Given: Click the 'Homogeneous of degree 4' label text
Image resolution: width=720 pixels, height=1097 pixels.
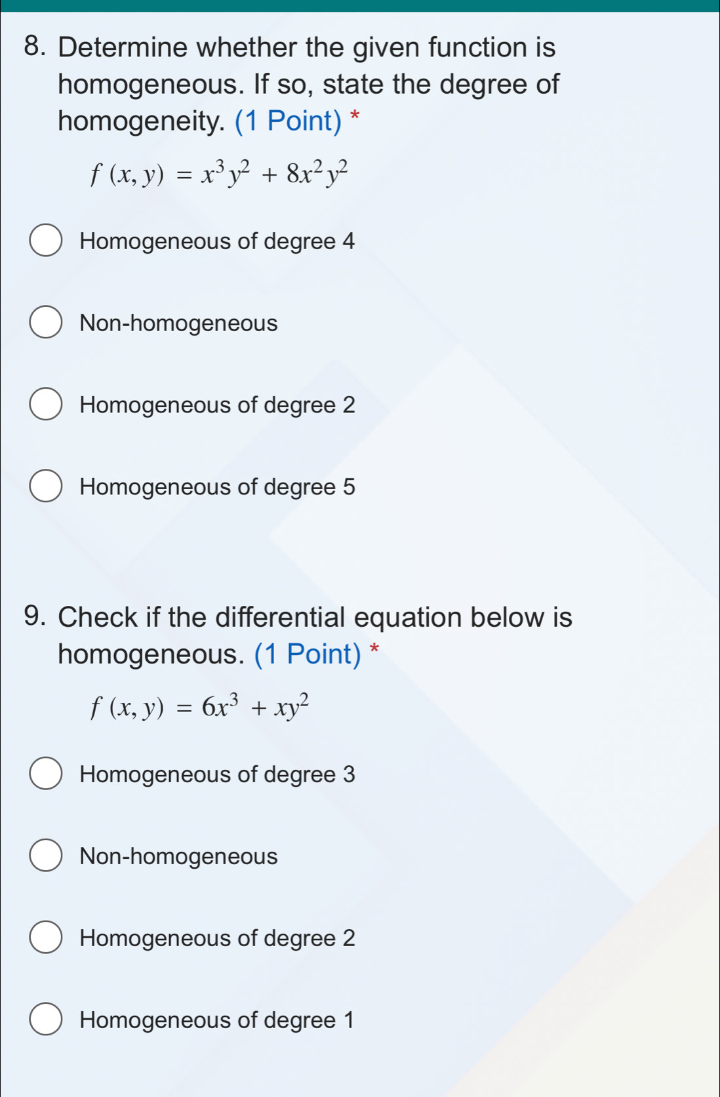Looking at the screenshot, I should point(217,241).
